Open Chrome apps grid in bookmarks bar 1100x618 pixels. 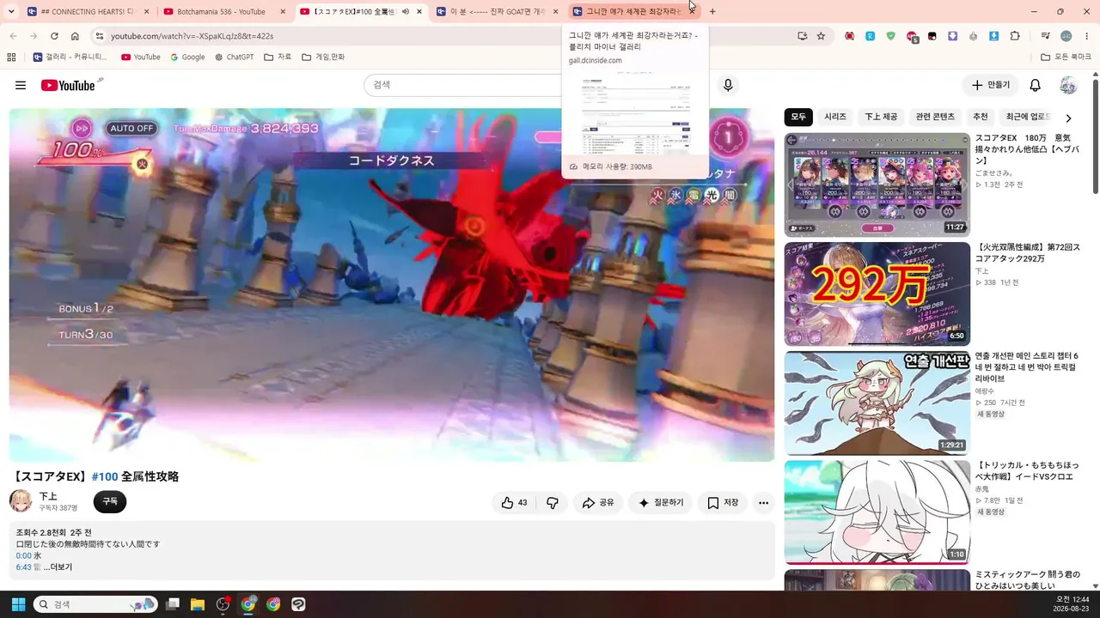point(11,57)
